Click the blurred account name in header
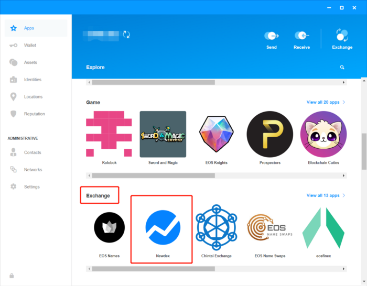Screen dimensions: 367x286 pos(101,36)
